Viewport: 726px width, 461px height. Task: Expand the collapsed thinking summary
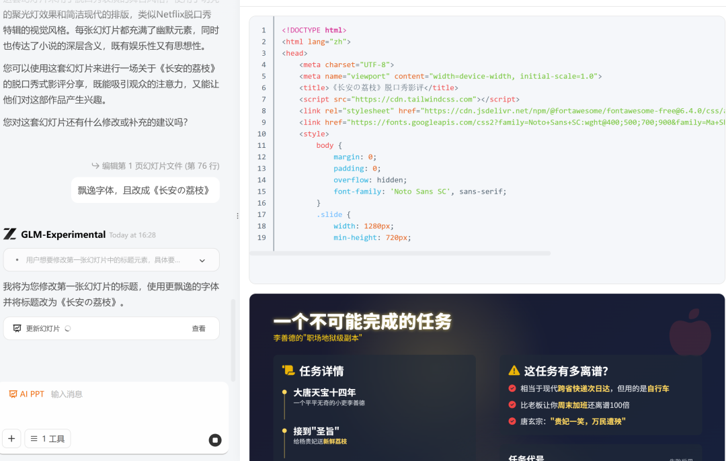[x=202, y=259]
